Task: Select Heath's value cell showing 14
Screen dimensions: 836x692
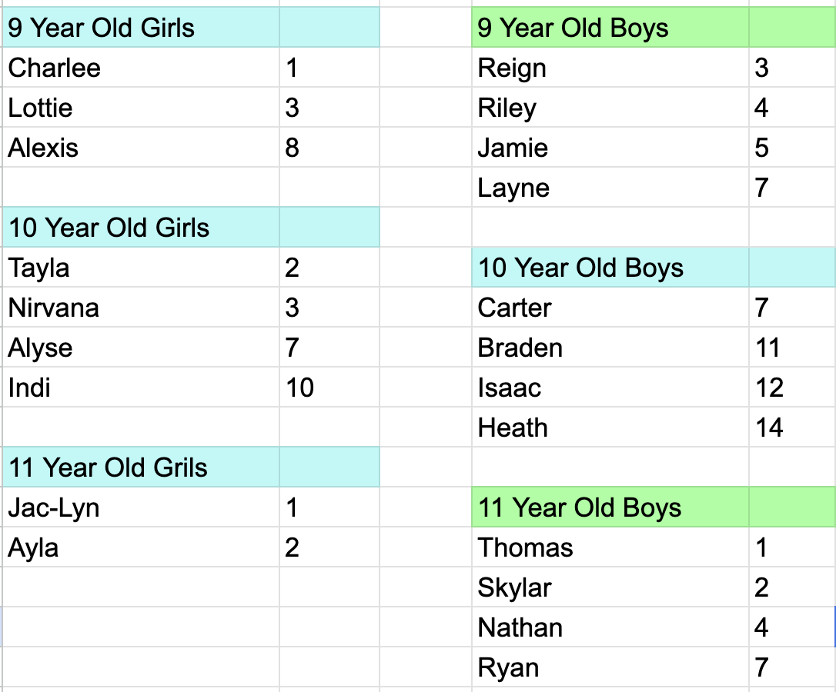Action: pyautogui.click(x=792, y=428)
